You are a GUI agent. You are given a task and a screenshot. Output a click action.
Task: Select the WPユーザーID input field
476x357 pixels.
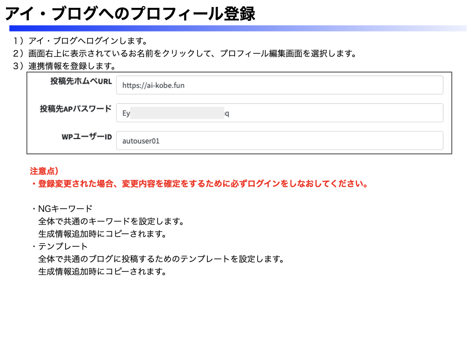(x=279, y=141)
